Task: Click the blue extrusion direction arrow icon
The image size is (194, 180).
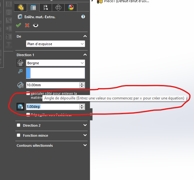Action: click(x=20, y=72)
